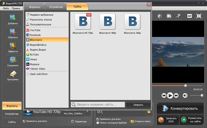Switch to the Устройства dialog tab
Image resolution: width=207 pixels, height=128 pixels.
(56, 7)
